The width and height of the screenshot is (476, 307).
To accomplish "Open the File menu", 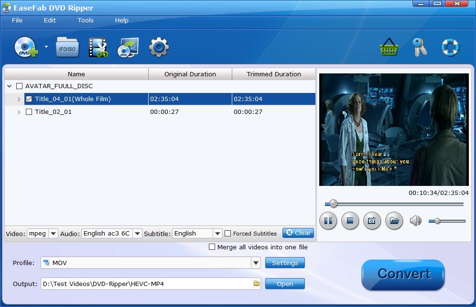I will (x=17, y=20).
